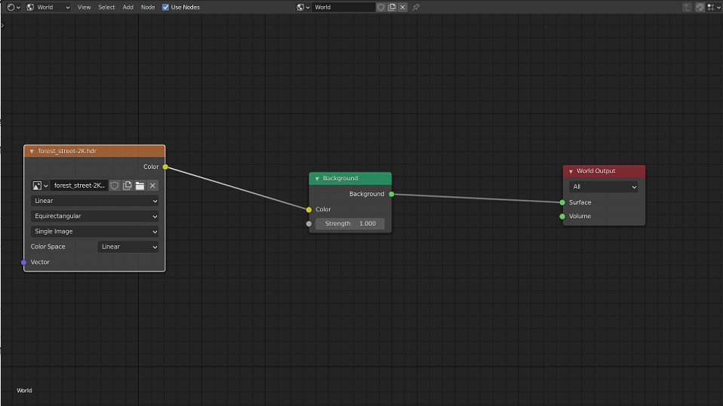This screenshot has height=406, width=723.
Task: Unlink the World datablock with X
Action: click(x=402, y=7)
